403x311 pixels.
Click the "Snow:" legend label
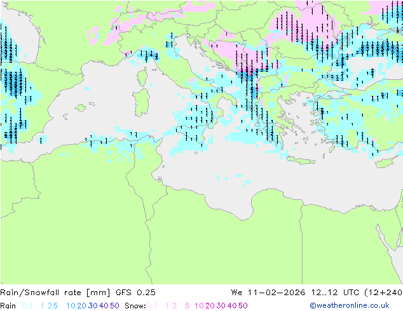click(135, 306)
